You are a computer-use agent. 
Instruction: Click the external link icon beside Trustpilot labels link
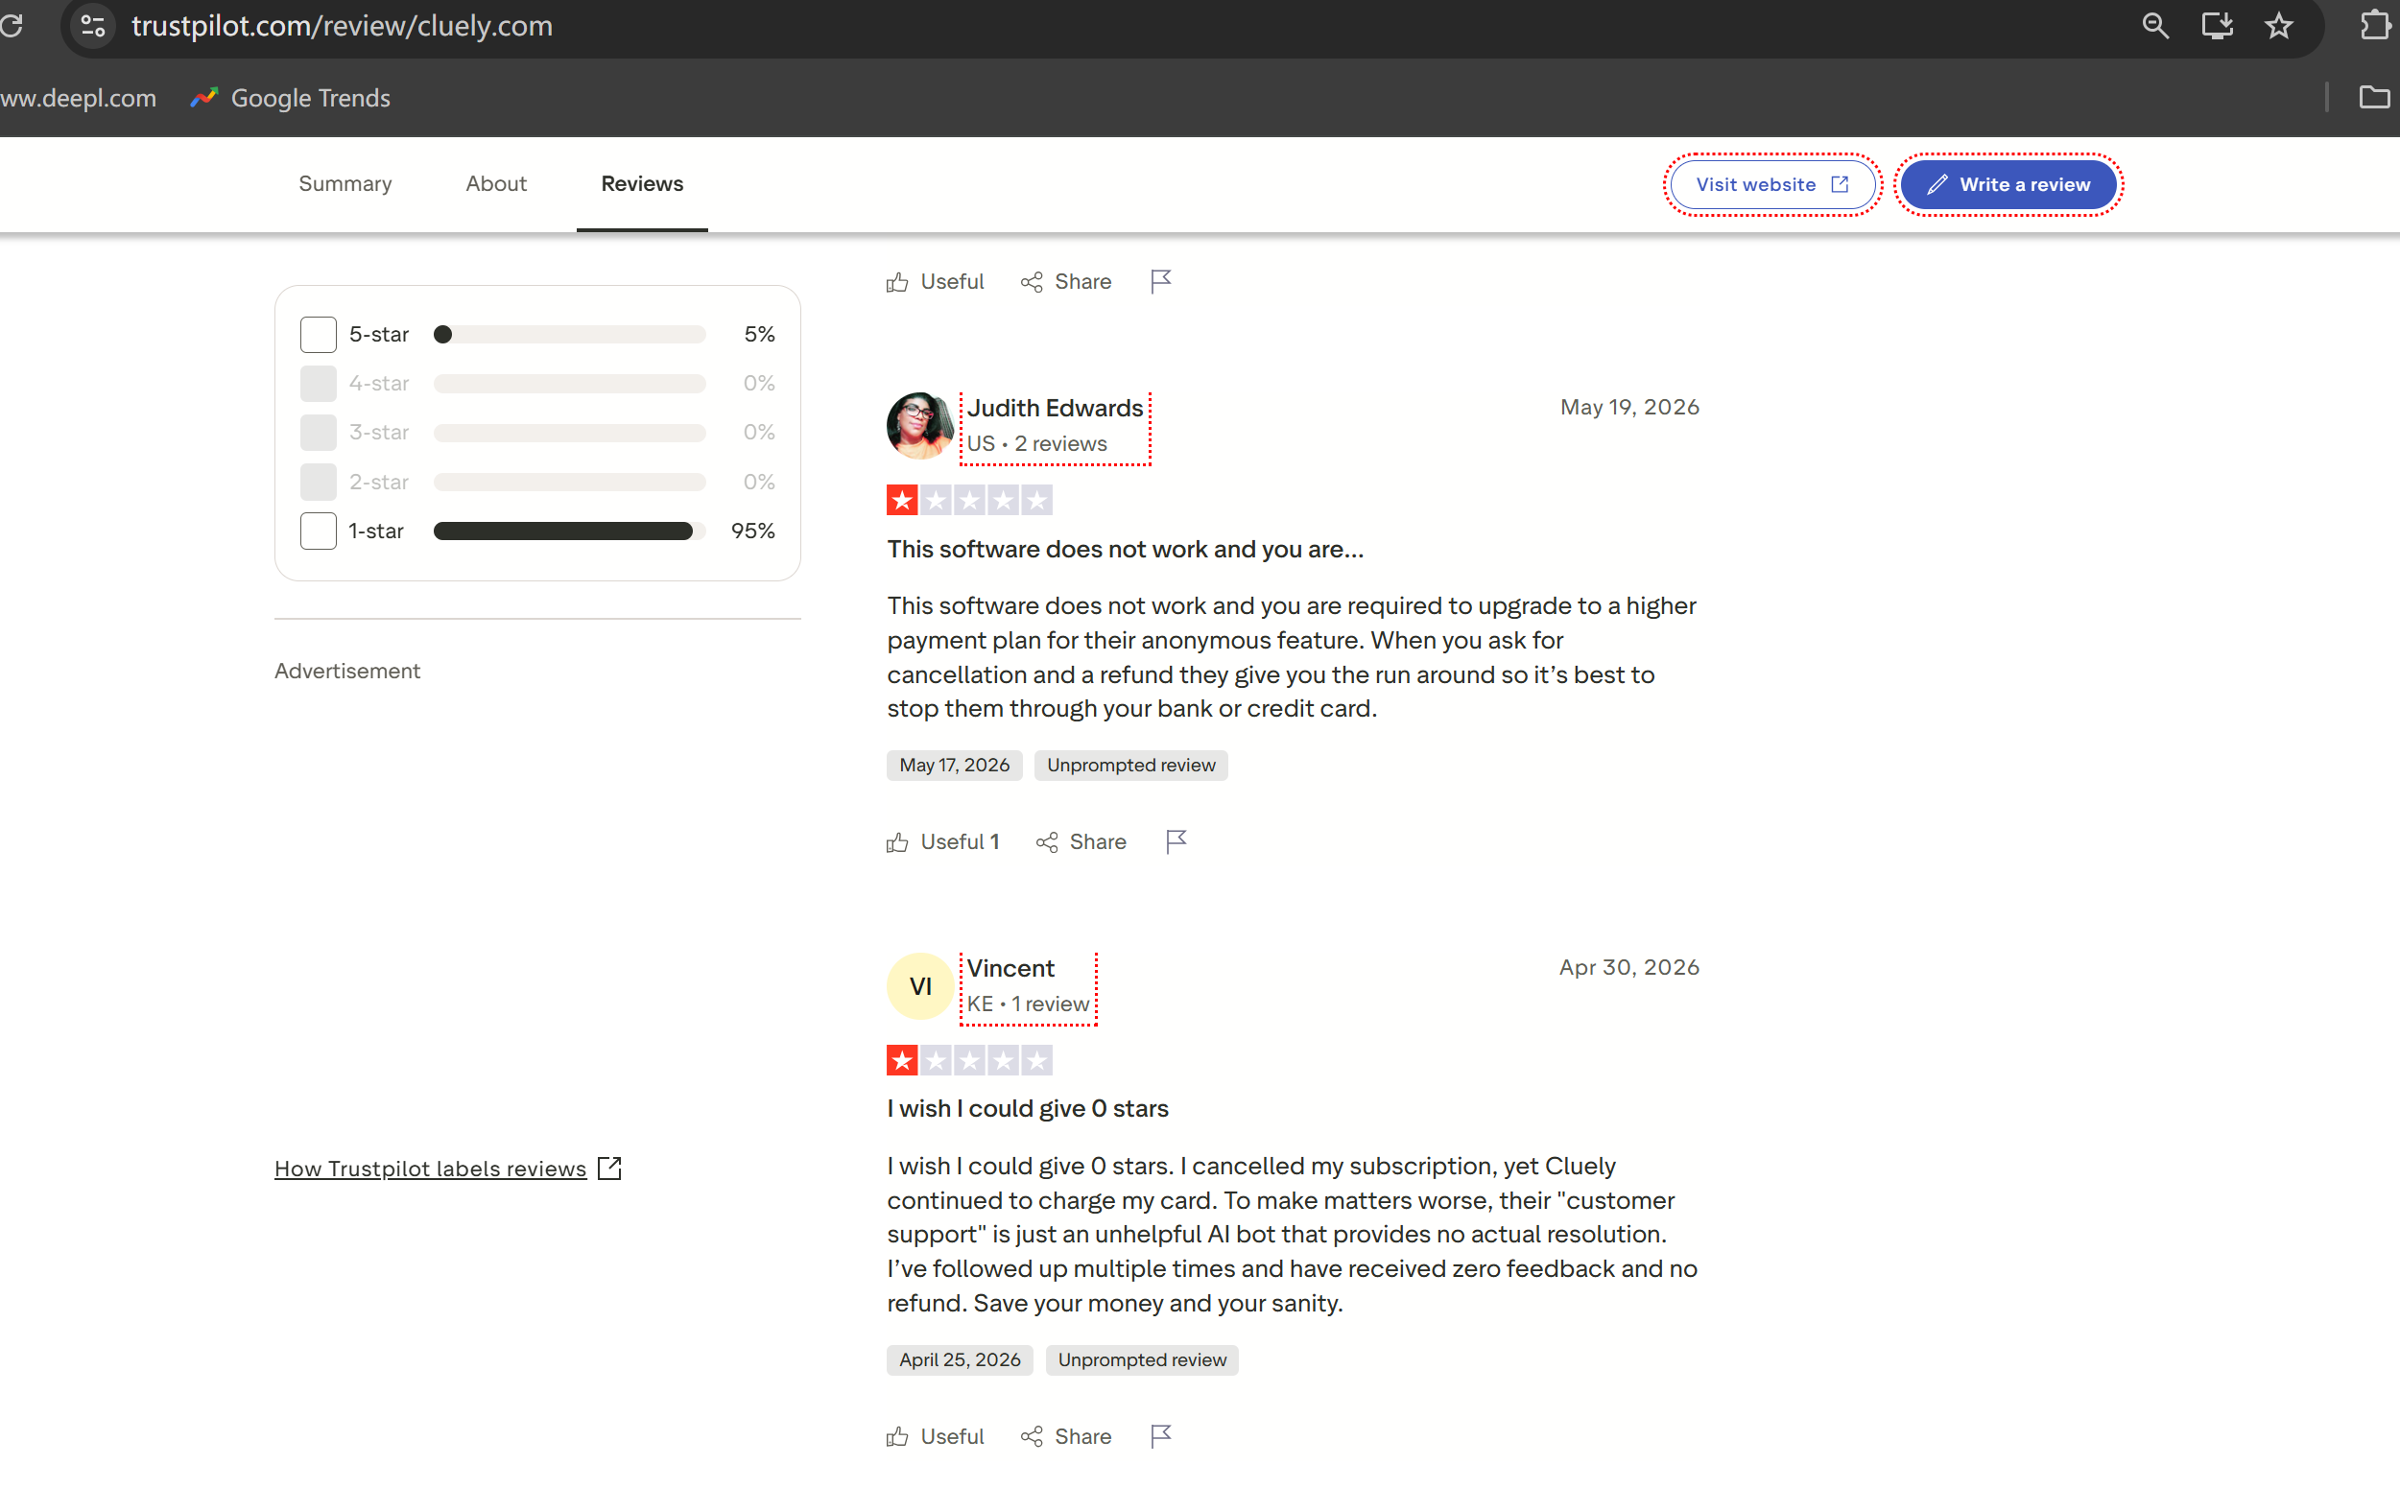tap(610, 1169)
